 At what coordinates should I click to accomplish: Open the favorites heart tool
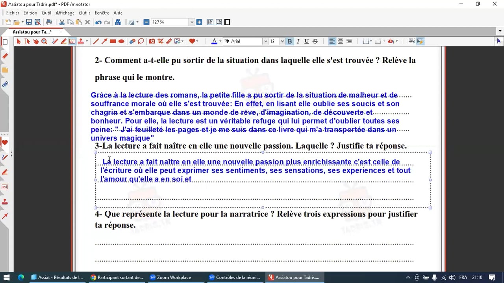tap(192, 41)
